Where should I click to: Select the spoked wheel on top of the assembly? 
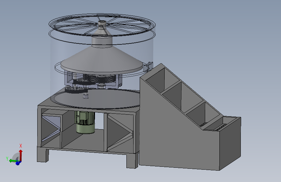click(x=102, y=25)
